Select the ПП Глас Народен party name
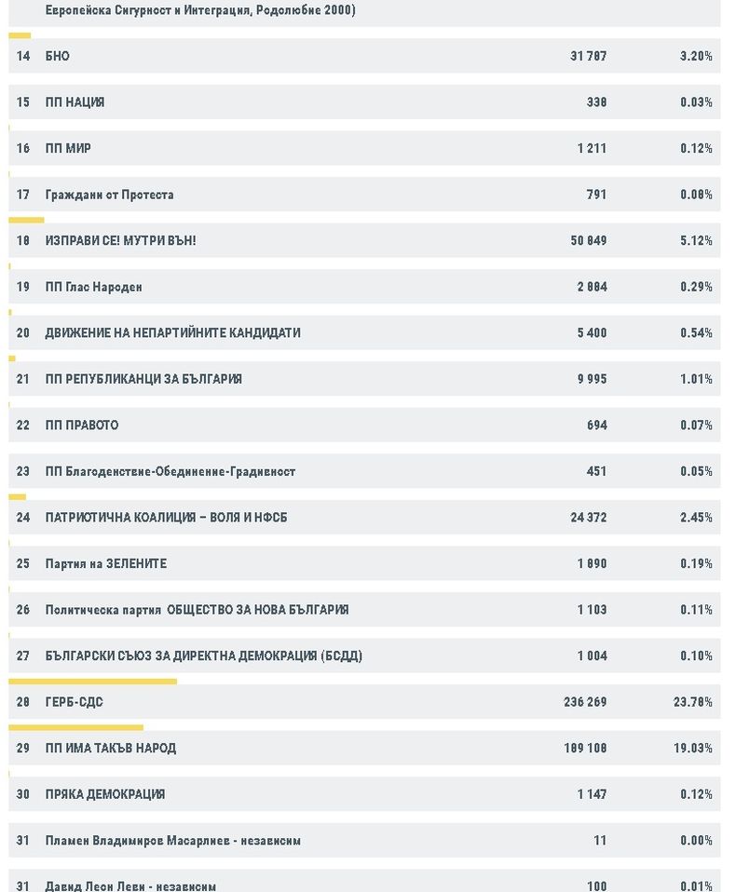 point(93,287)
